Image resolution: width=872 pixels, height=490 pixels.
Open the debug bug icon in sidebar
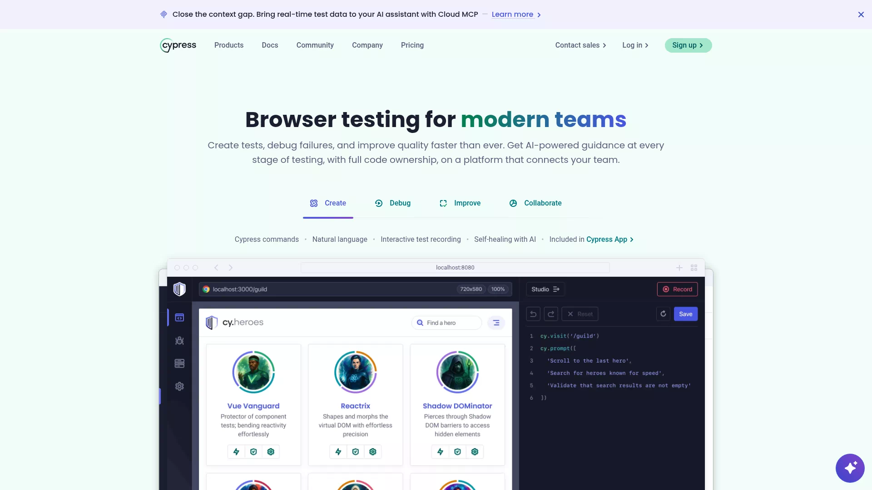coord(179,341)
